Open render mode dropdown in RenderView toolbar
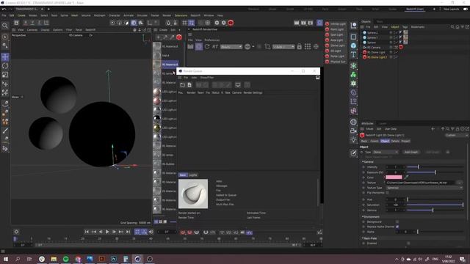 tap(231, 47)
